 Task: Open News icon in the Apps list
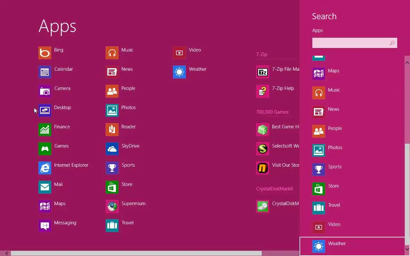click(112, 72)
